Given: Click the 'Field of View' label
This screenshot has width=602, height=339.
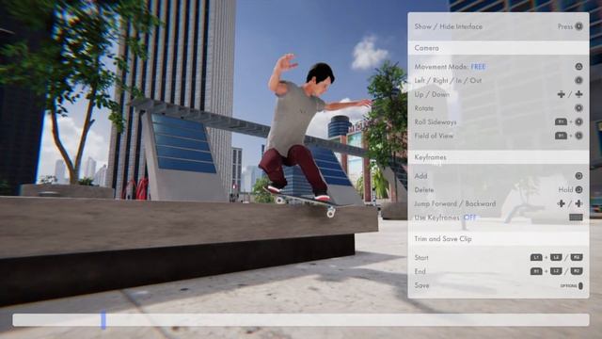Looking at the screenshot, I should (434, 136).
